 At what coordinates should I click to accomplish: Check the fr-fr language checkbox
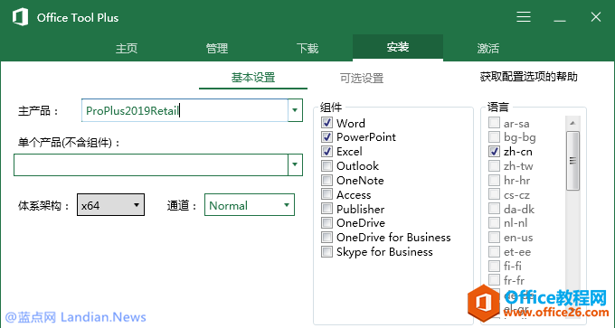coord(494,280)
